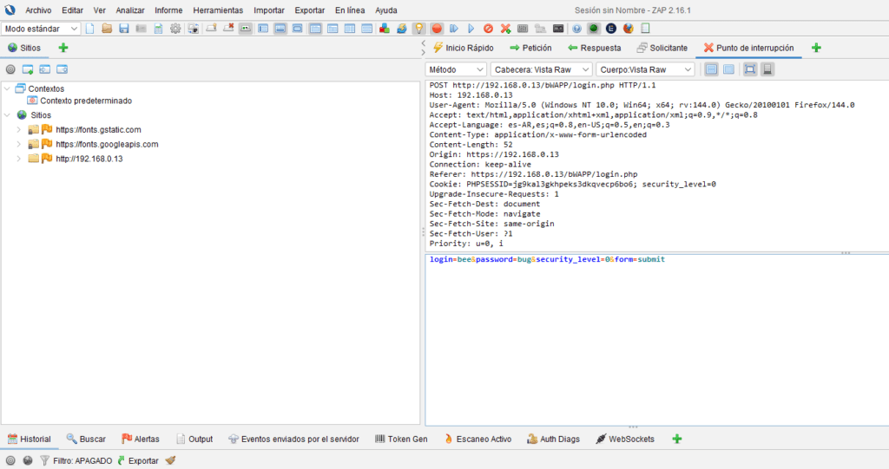This screenshot has width=889, height=469.
Task: Click the Step submit-and-step arrow icon
Action: pos(454,29)
